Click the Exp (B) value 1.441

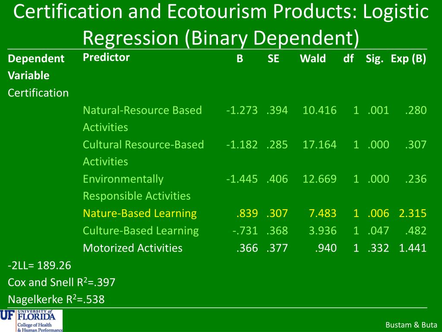[x=413, y=248]
